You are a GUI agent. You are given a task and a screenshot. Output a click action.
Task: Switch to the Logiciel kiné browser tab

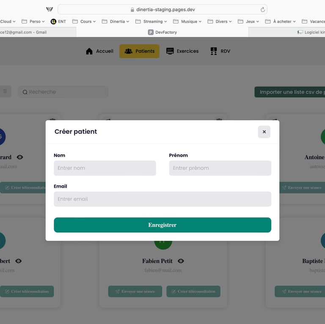(x=287, y=32)
